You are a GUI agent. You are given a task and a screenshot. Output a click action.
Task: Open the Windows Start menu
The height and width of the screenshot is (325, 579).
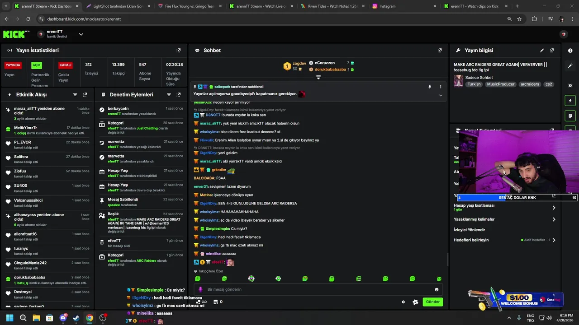[x=10, y=318]
